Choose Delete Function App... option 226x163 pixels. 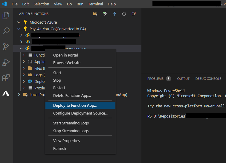(80, 95)
